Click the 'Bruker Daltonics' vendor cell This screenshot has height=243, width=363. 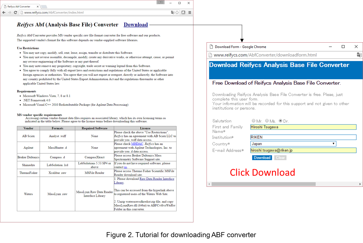click(x=28, y=157)
